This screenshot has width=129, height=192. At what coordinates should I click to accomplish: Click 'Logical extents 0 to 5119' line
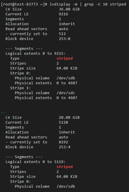pyautogui.click(x=36, y=162)
